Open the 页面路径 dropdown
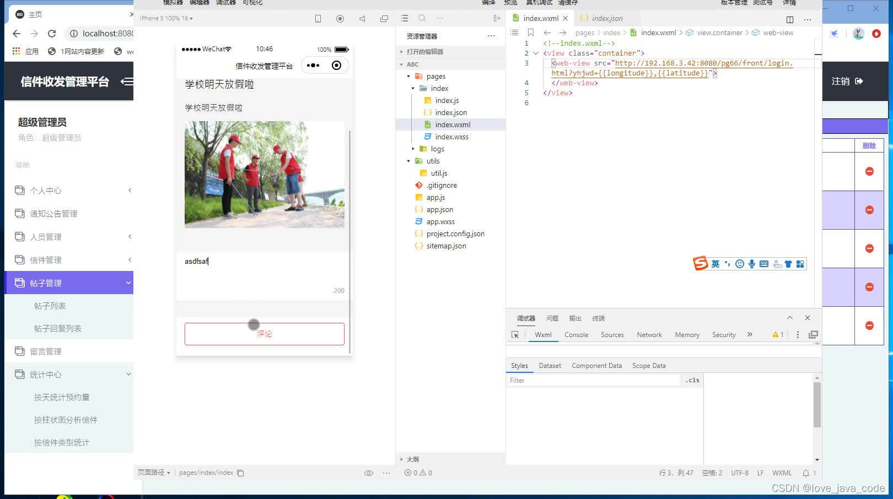 tap(154, 473)
